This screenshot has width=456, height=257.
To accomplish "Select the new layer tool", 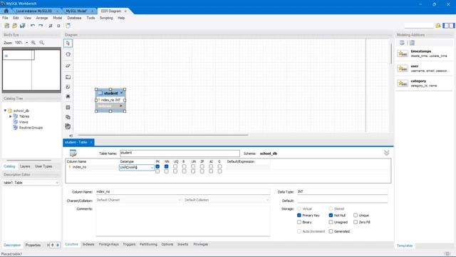I will click(68, 77).
